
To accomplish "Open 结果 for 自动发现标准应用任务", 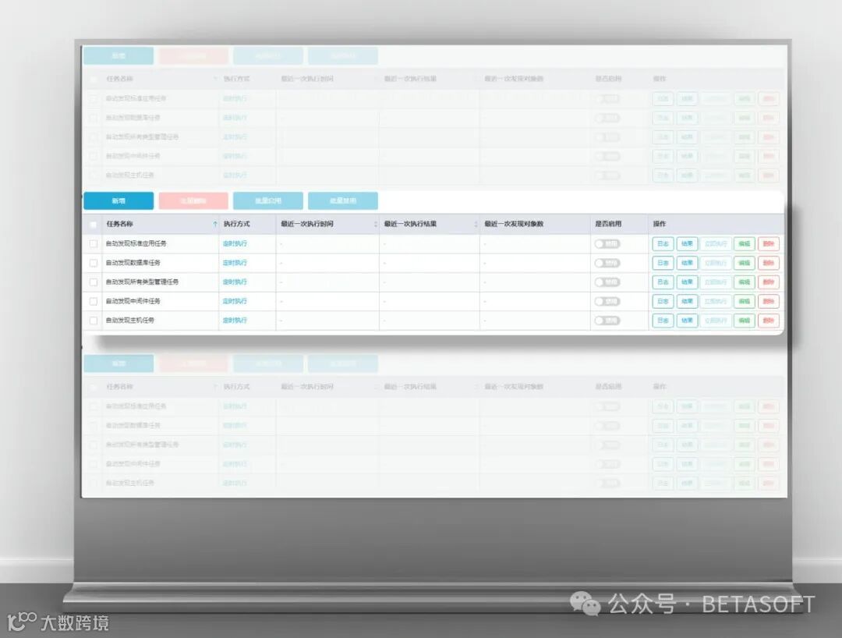I will tap(688, 244).
